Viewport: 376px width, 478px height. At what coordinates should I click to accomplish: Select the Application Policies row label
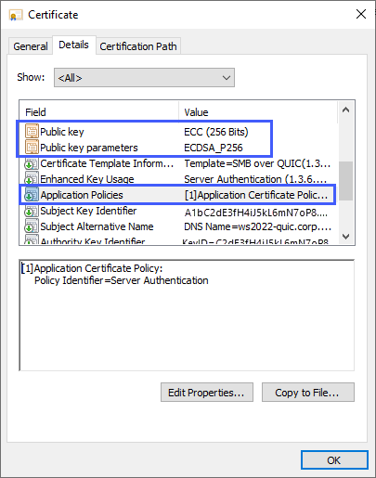[82, 195]
